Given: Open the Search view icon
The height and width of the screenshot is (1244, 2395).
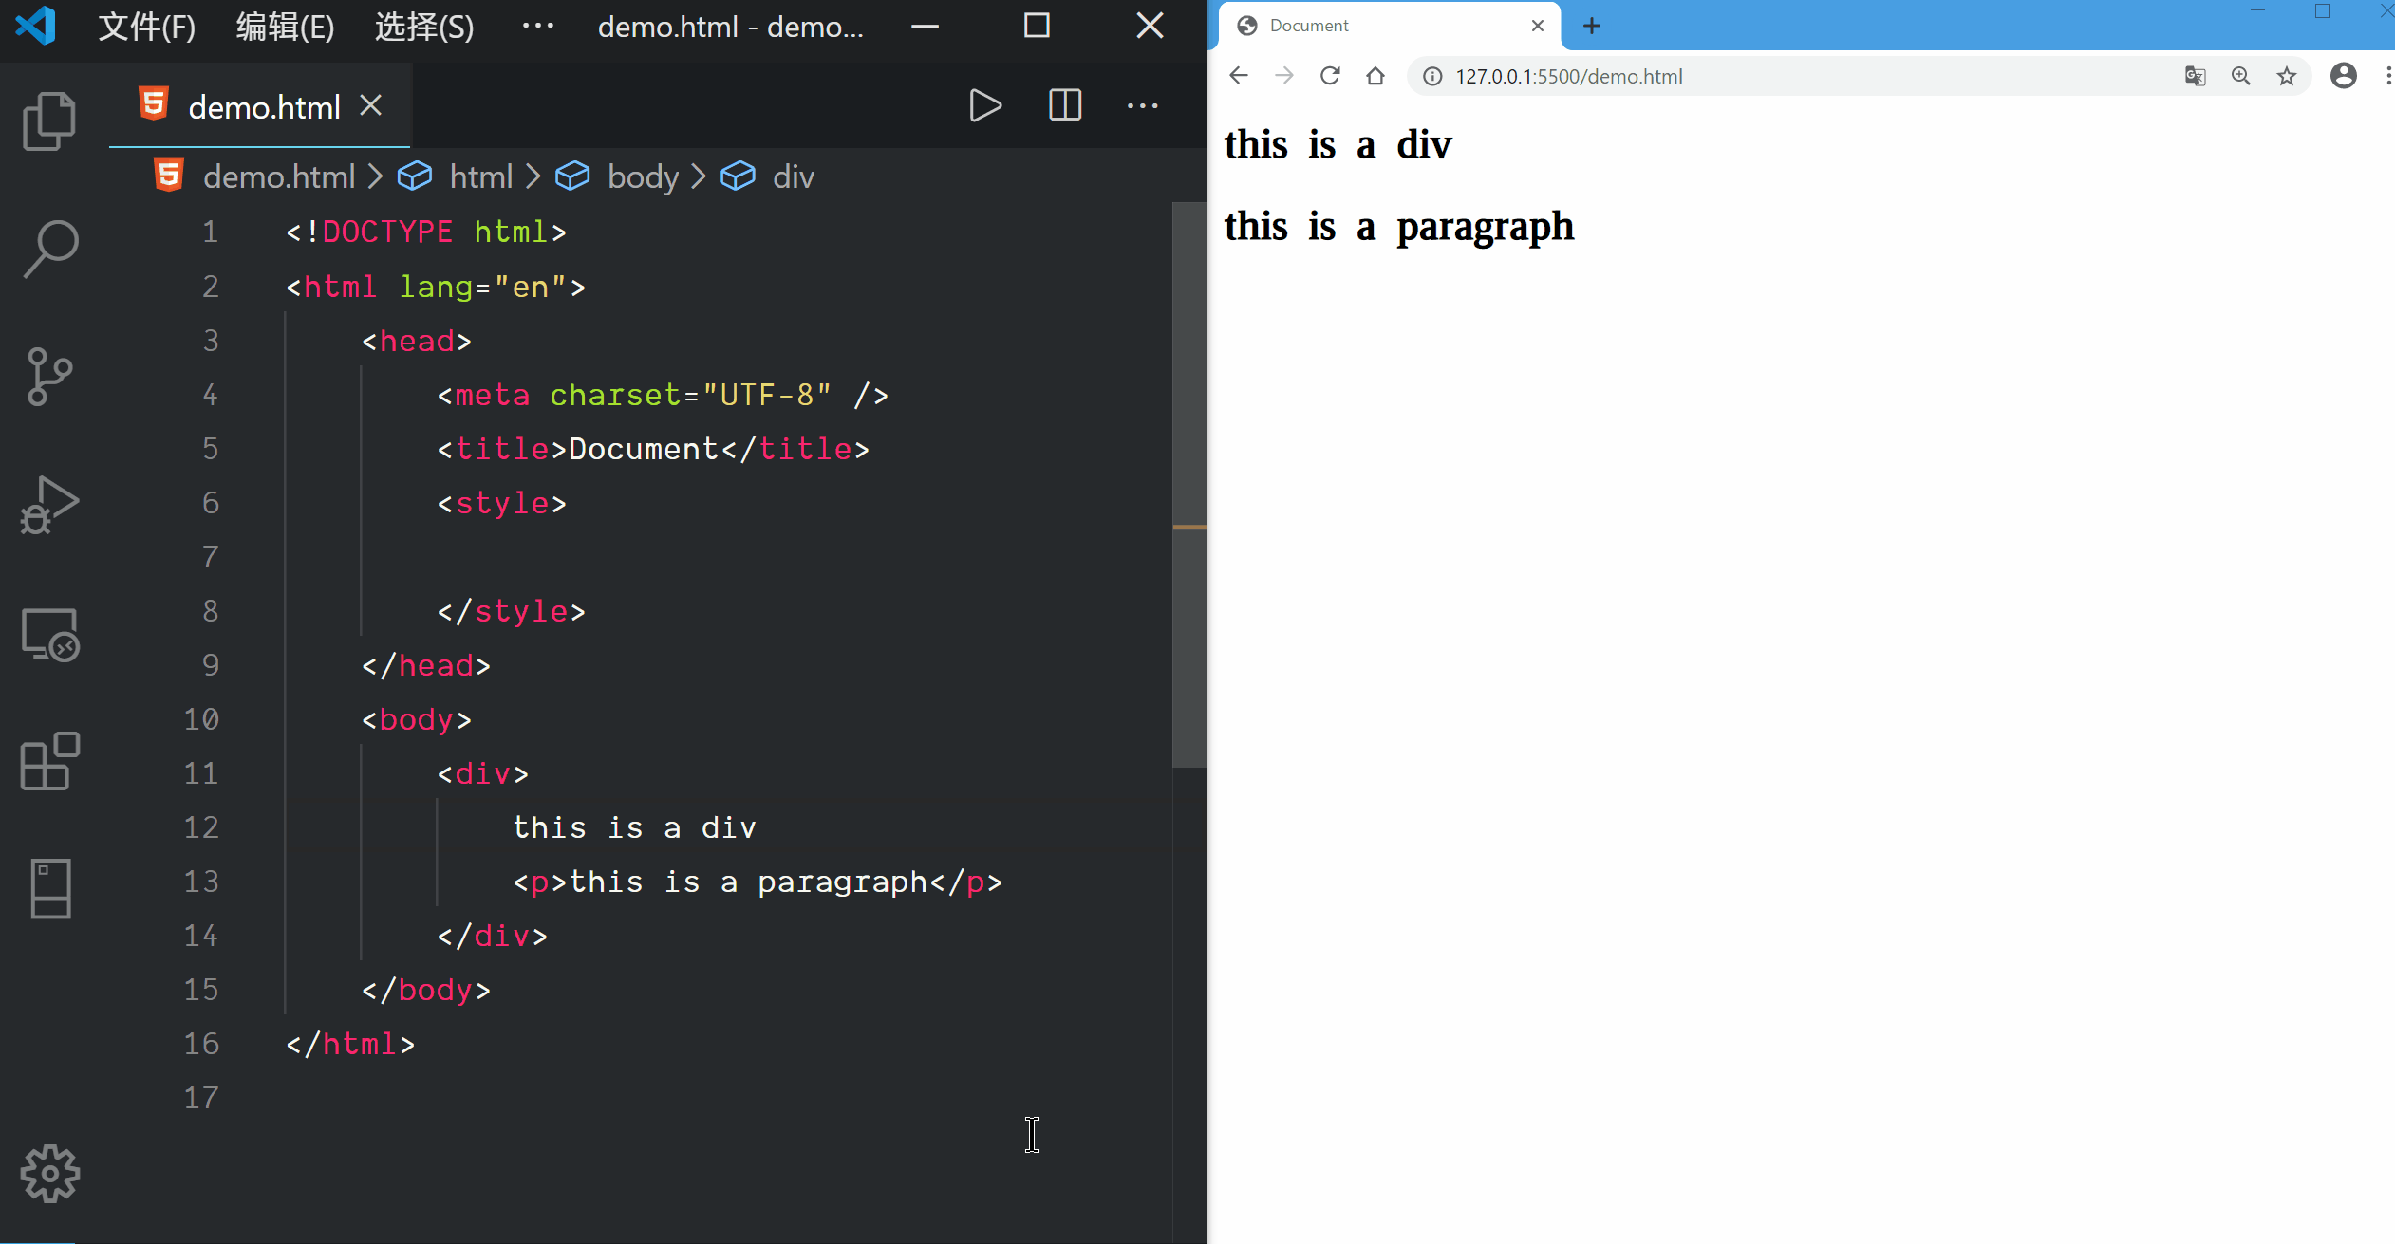Looking at the screenshot, I should tap(49, 249).
